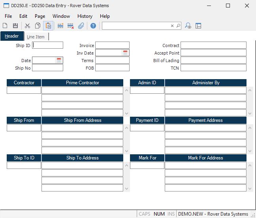Click the Ship ID input field
The height and width of the screenshot is (218, 256).
coord(48,45)
